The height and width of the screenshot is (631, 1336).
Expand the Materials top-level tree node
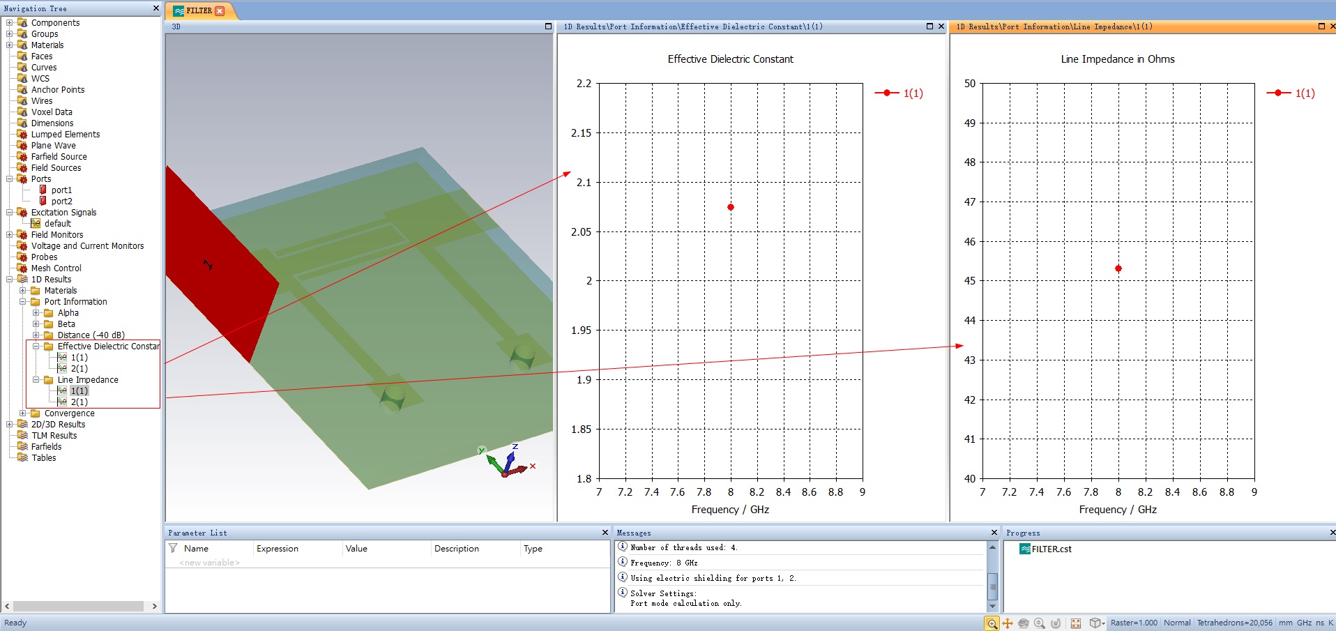9,45
